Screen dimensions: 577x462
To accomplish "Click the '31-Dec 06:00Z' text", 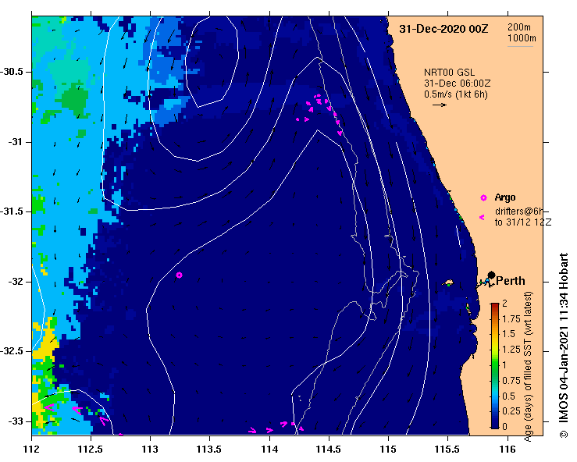I will (x=457, y=84).
